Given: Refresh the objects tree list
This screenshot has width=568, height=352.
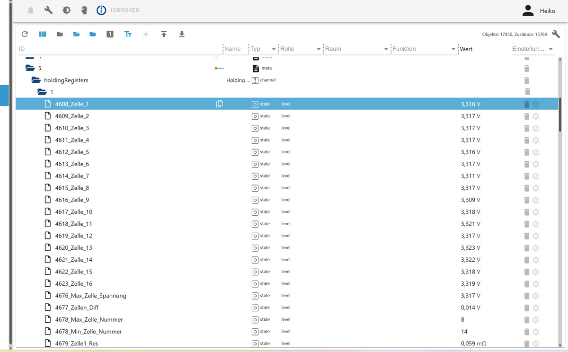Looking at the screenshot, I should click(25, 34).
